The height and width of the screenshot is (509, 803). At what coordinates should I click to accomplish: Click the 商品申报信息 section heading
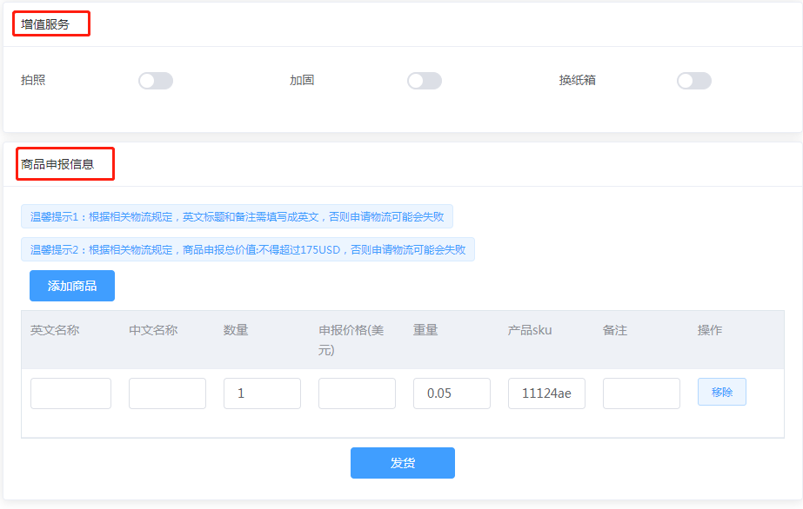pos(57,164)
